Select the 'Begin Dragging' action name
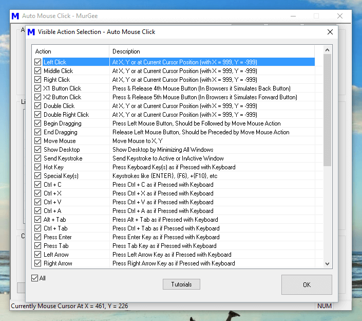The image size is (362, 321). click(63, 123)
